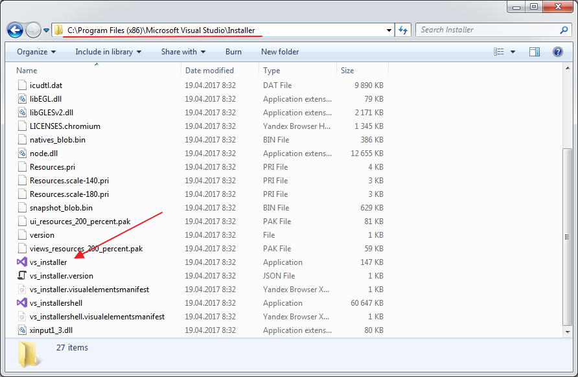Select snapshot_blob.bin file icon
578x377 pixels.
(22, 208)
